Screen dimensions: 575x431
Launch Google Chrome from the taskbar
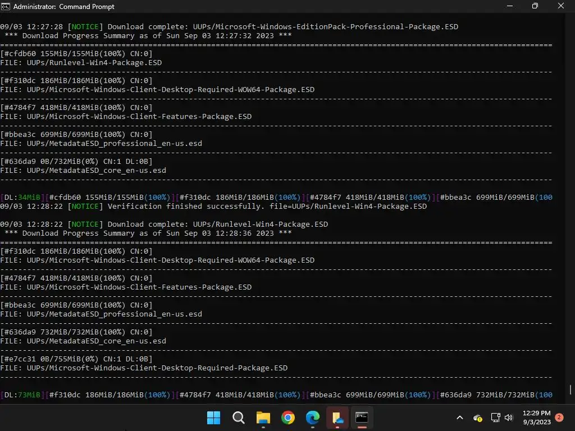point(288,418)
